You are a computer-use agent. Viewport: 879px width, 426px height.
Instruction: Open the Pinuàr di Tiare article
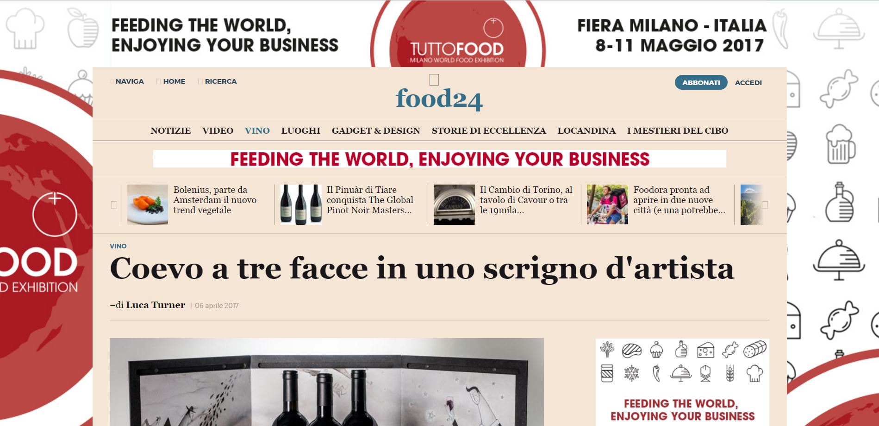370,200
